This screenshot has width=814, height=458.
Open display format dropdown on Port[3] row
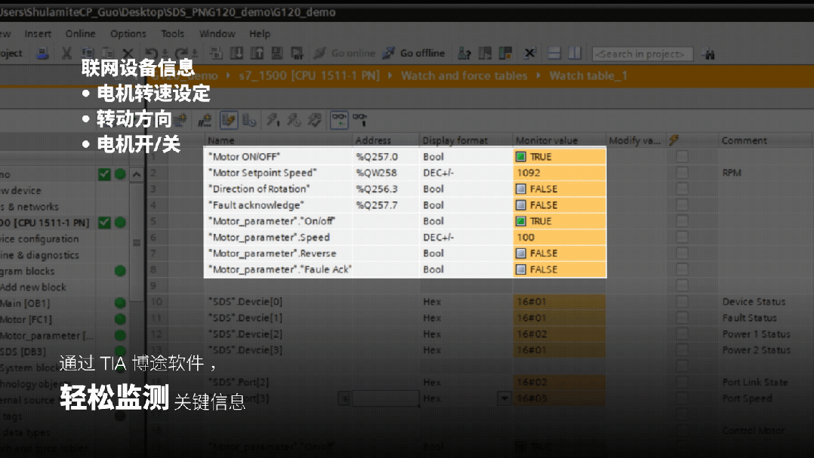504,398
